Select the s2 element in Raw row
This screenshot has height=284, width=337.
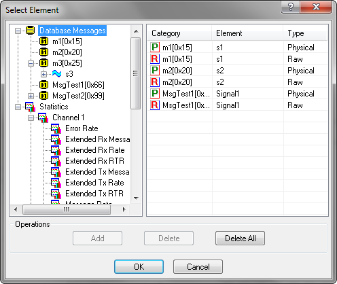(x=220, y=82)
